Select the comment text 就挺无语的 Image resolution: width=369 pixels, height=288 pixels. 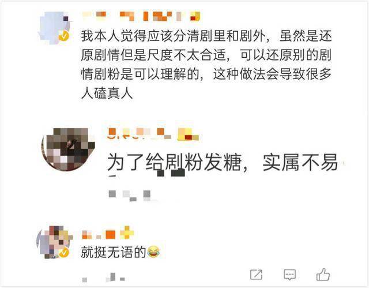(114, 252)
